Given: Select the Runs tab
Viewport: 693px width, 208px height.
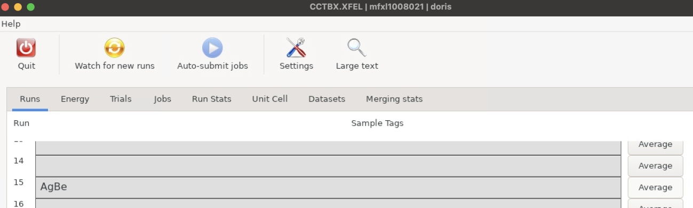Looking at the screenshot, I should (30, 99).
